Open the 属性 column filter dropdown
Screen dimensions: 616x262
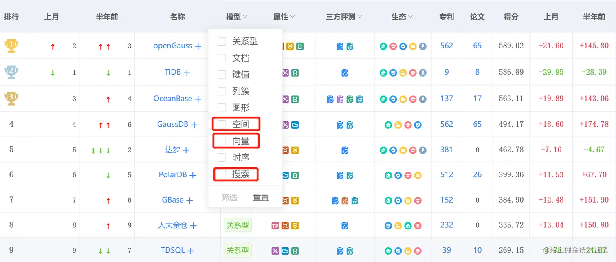click(x=293, y=17)
